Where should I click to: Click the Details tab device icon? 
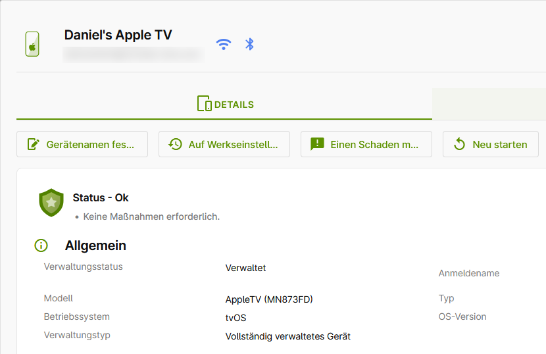tap(204, 104)
